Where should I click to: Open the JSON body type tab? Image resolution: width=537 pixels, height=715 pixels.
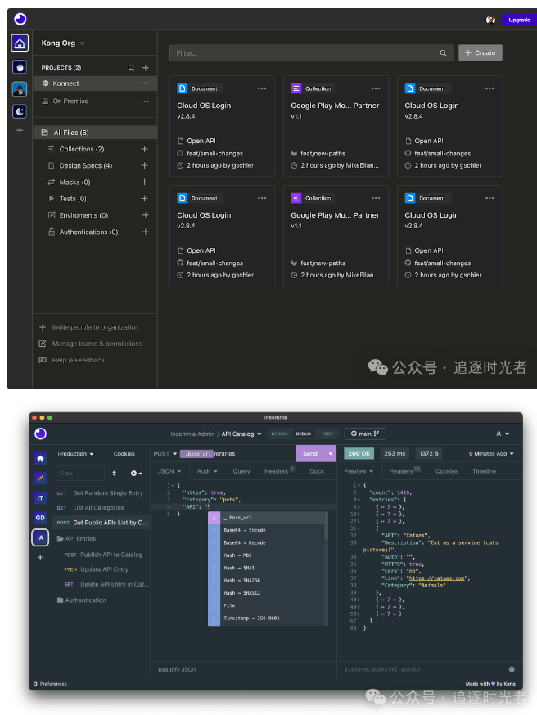pyautogui.click(x=169, y=471)
